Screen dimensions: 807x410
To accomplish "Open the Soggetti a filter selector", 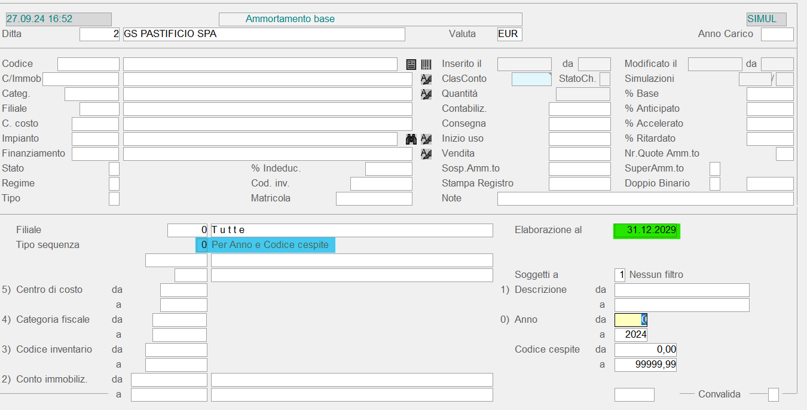I will pos(620,275).
